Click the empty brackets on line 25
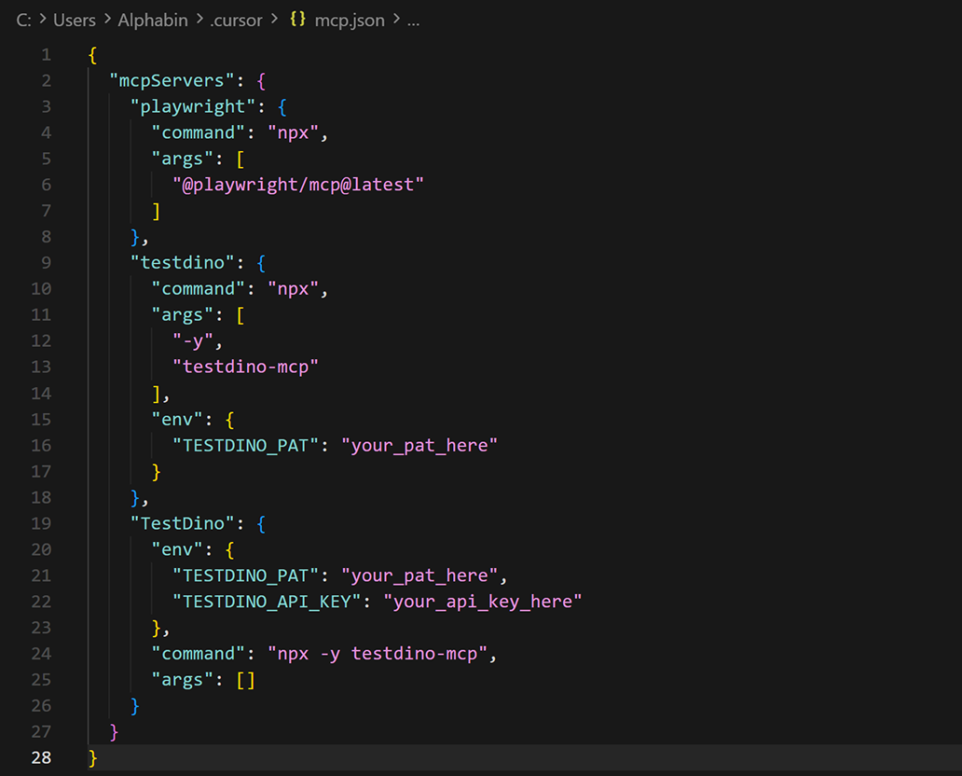The image size is (962, 776). 245,680
